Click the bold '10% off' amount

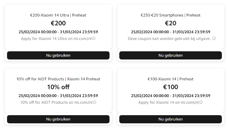pos(58,87)
